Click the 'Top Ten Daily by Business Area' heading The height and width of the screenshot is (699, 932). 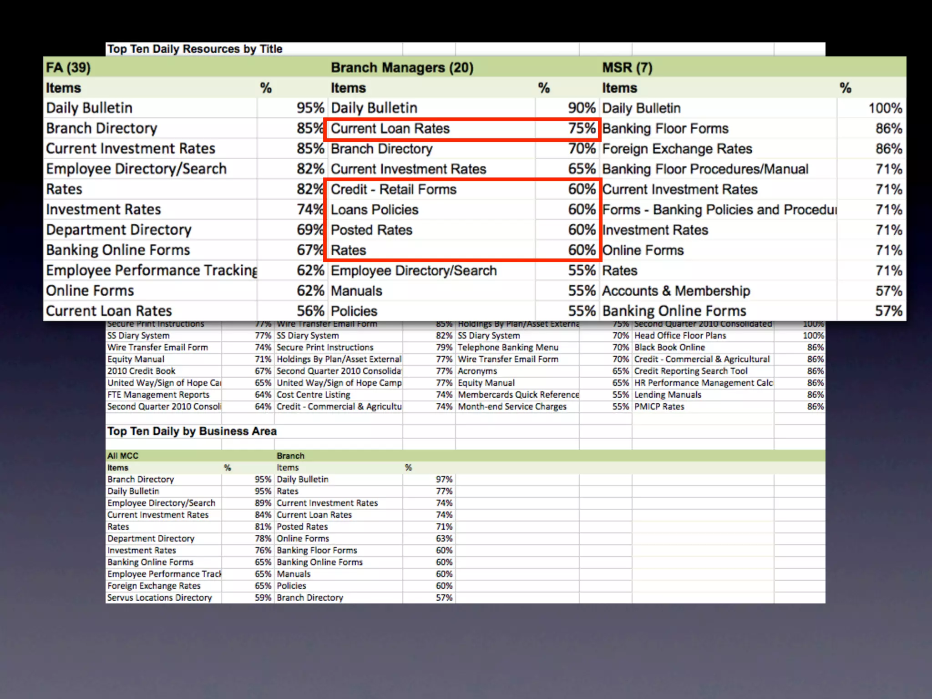pos(192,431)
